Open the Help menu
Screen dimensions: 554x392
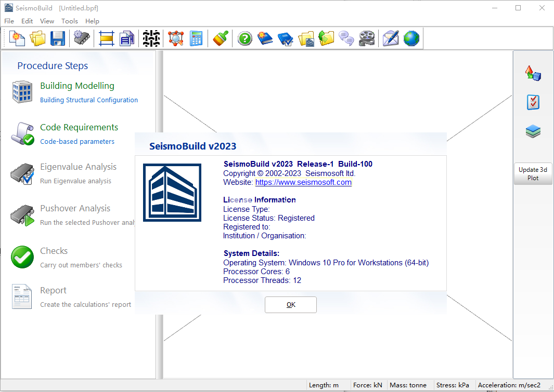[x=92, y=21]
